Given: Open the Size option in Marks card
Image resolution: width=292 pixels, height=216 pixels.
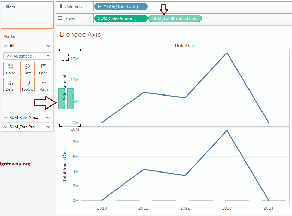Looking at the screenshot, I should pyautogui.click(x=27, y=68).
